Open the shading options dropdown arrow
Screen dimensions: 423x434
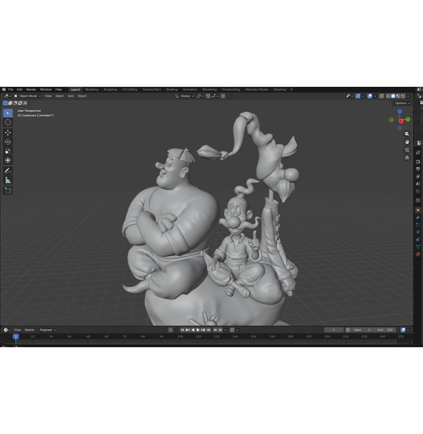(408, 96)
